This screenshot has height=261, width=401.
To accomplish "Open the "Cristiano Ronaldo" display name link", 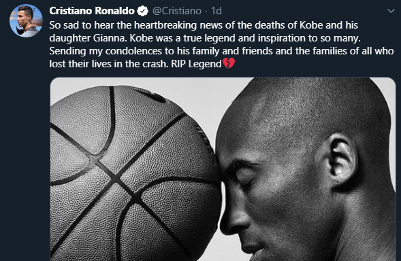I will 92,11.
